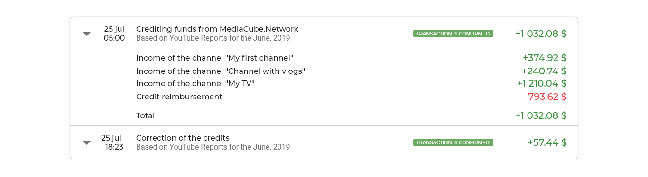The width and height of the screenshot is (648, 177).
Task: Select the red -793.62 $ amount
Action: click(x=546, y=97)
